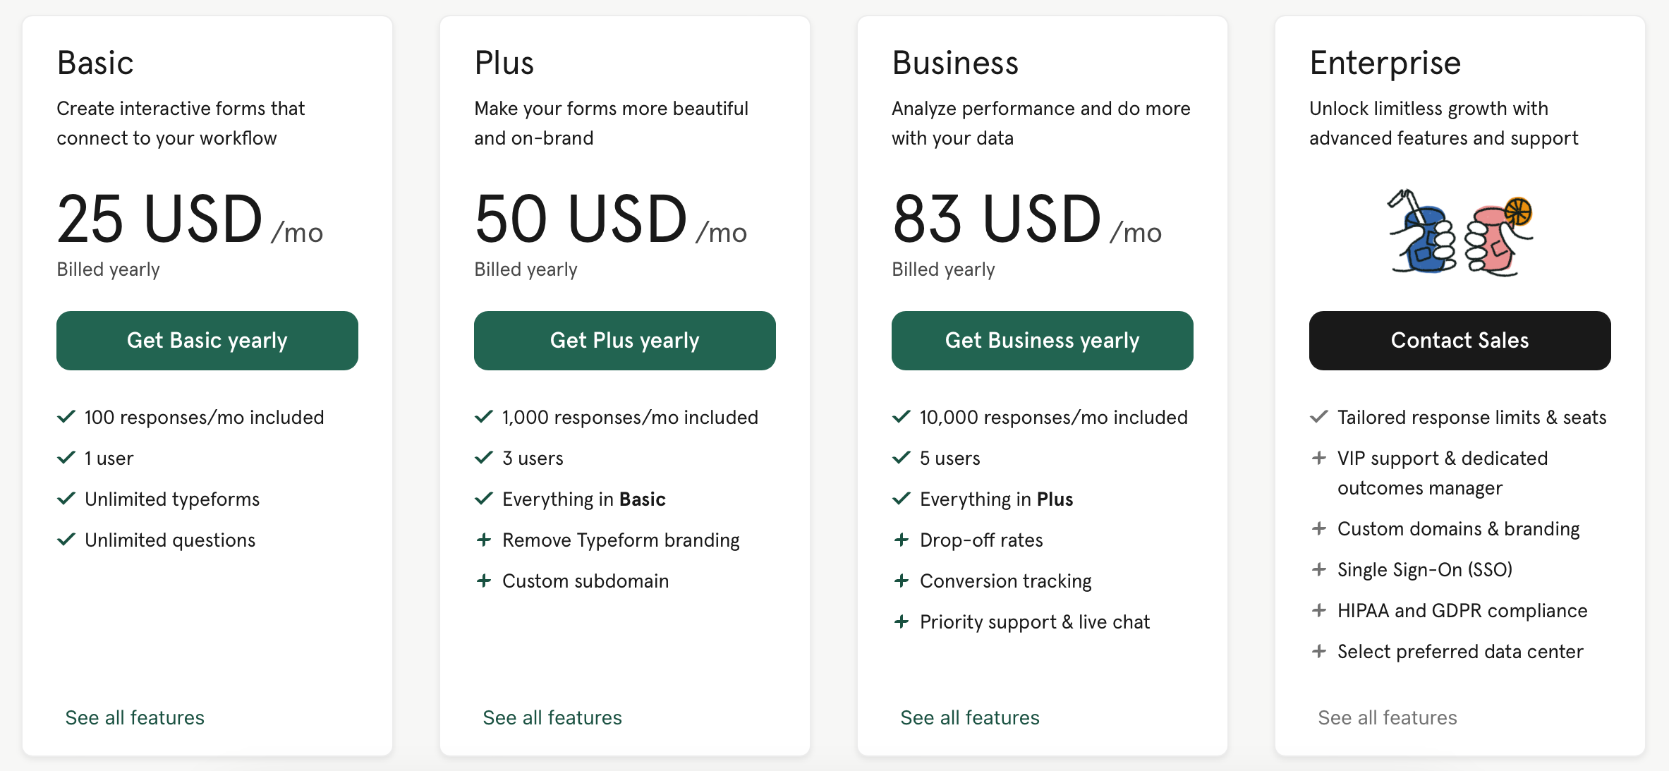This screenshot has height=771, width=1669.
Task: Choose Get Business yearly plan
Action: coord(1042,341)
